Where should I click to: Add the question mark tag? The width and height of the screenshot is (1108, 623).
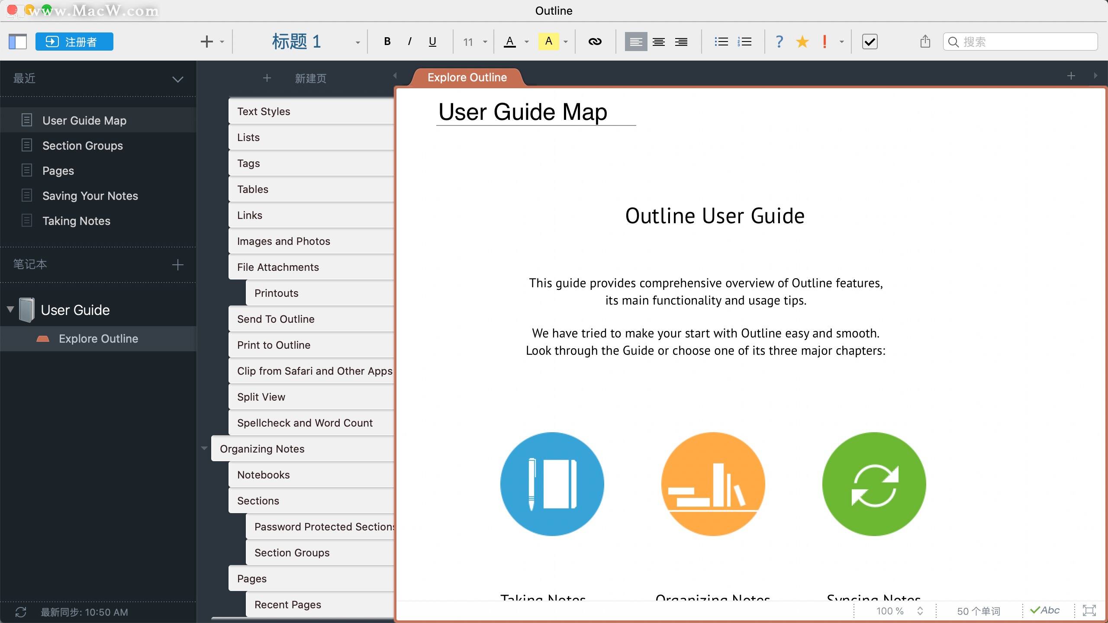pos(779,42)
